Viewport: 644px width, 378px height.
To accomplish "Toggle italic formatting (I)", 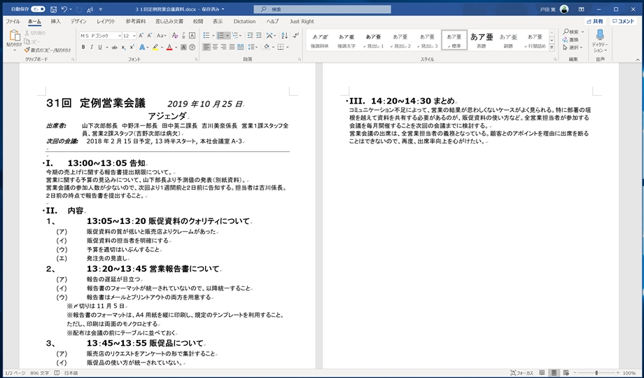I will (91, 48).
